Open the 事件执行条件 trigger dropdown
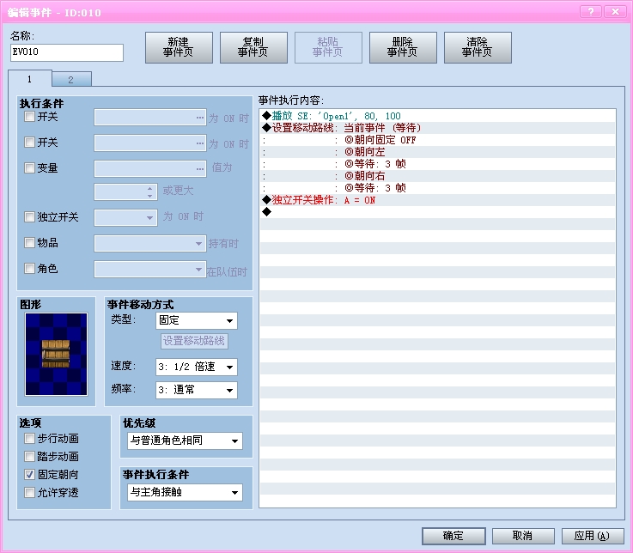Viewport: 633px width, 553px height. [185, 492]
